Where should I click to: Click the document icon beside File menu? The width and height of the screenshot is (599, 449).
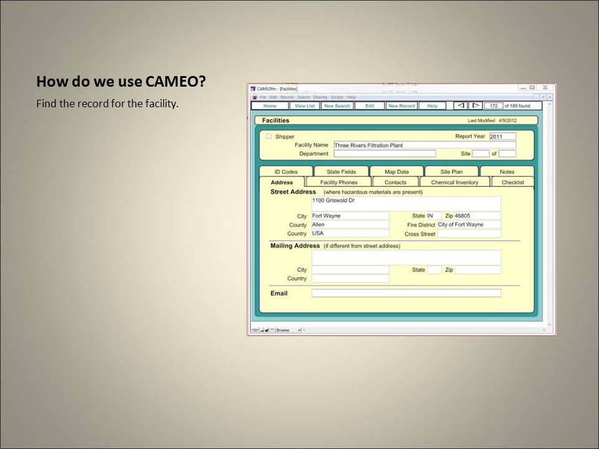(255, 97)
